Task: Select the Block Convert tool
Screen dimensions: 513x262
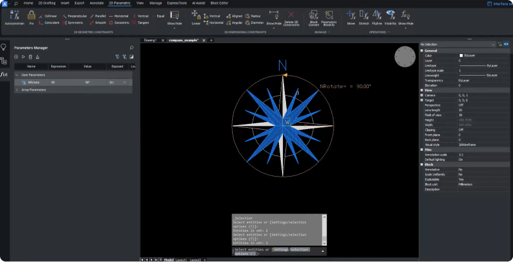Action: click(x=314, y=15)
